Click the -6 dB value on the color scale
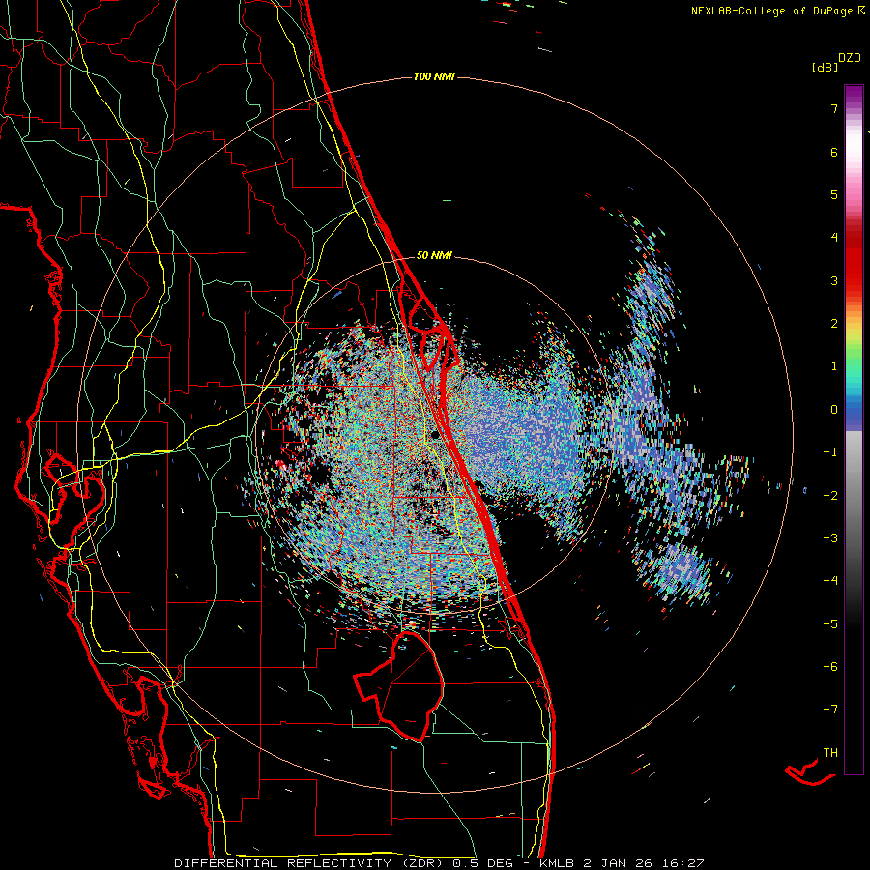870x870 pixels. (830, 667)
